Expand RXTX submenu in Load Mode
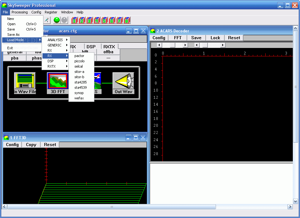The image size is (300, 218). click(56, 66)
